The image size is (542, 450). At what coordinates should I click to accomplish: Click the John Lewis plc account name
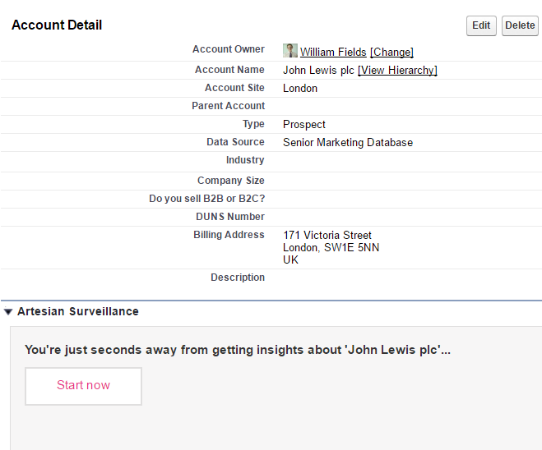pyautogui.click(x=318, y=71)
